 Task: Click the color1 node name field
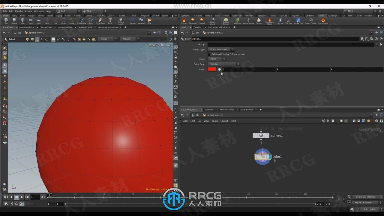[x=275, y=39]
